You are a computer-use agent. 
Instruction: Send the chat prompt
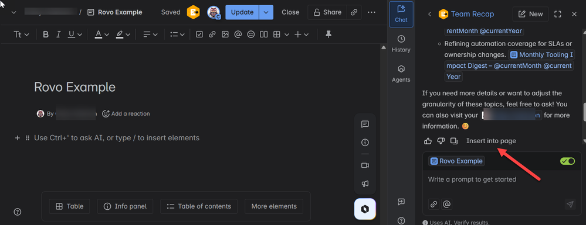point(570,204)
